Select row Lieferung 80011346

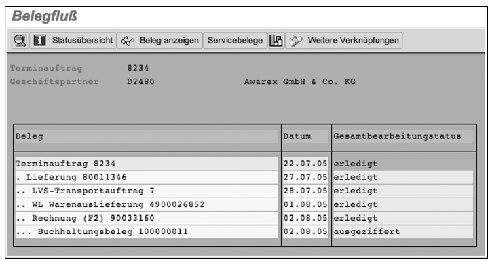coord(146,177)
